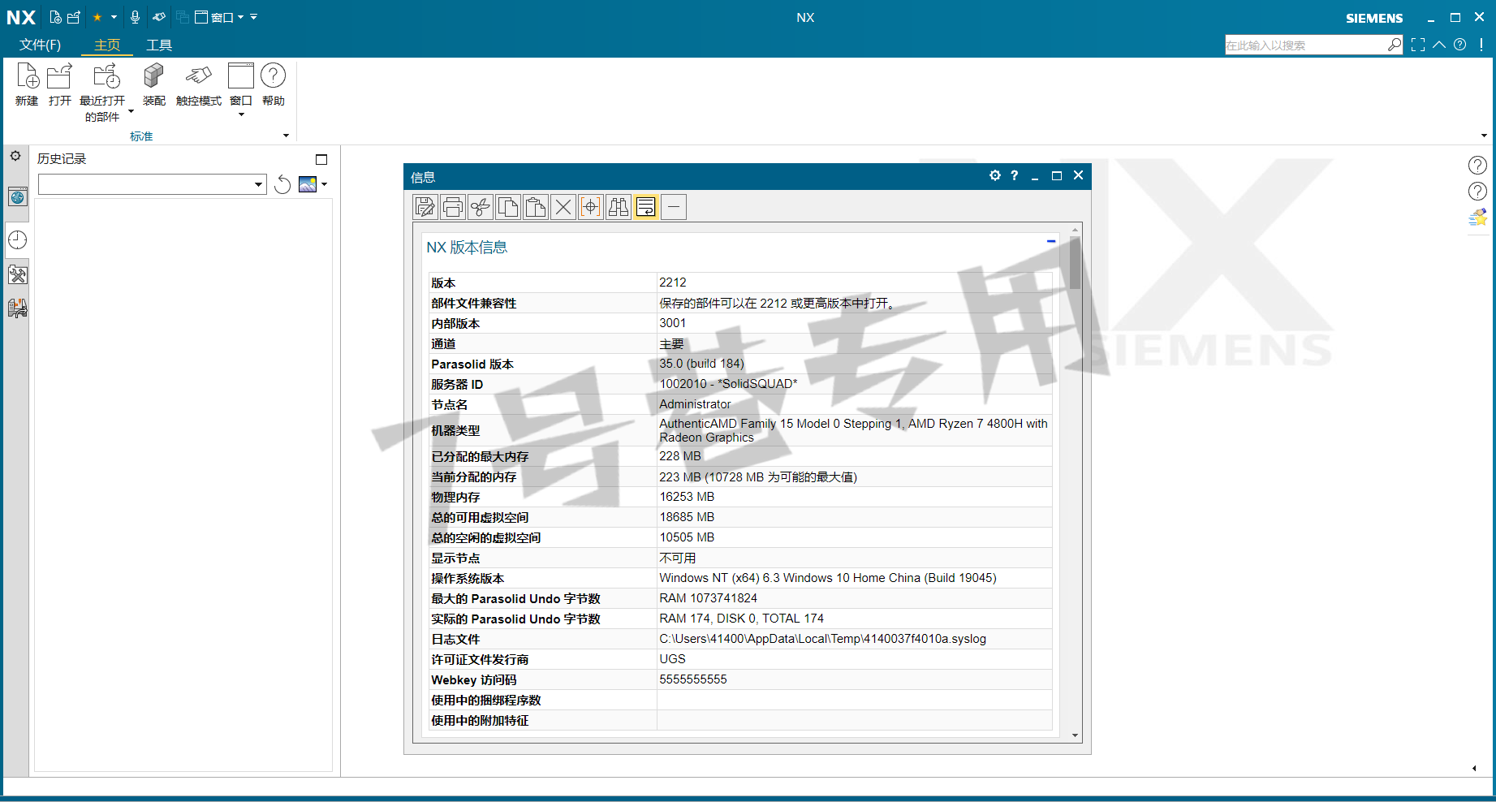
Task: Toggle word wrap in 信息 window
Action: coord(646,207)
